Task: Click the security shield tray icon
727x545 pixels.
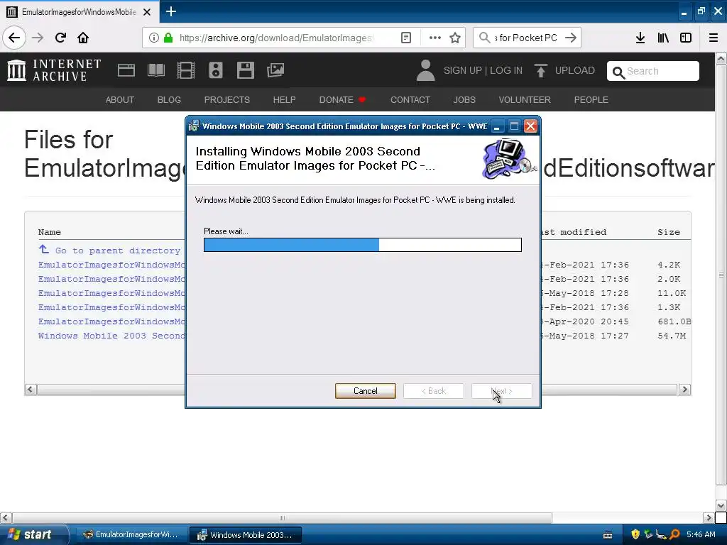Action: click(635, 534)
